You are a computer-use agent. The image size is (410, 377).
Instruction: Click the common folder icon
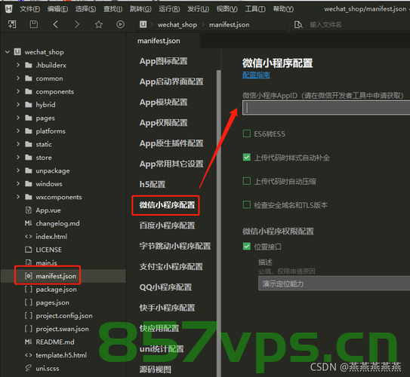pyautogui.click(x=29, y=78)
